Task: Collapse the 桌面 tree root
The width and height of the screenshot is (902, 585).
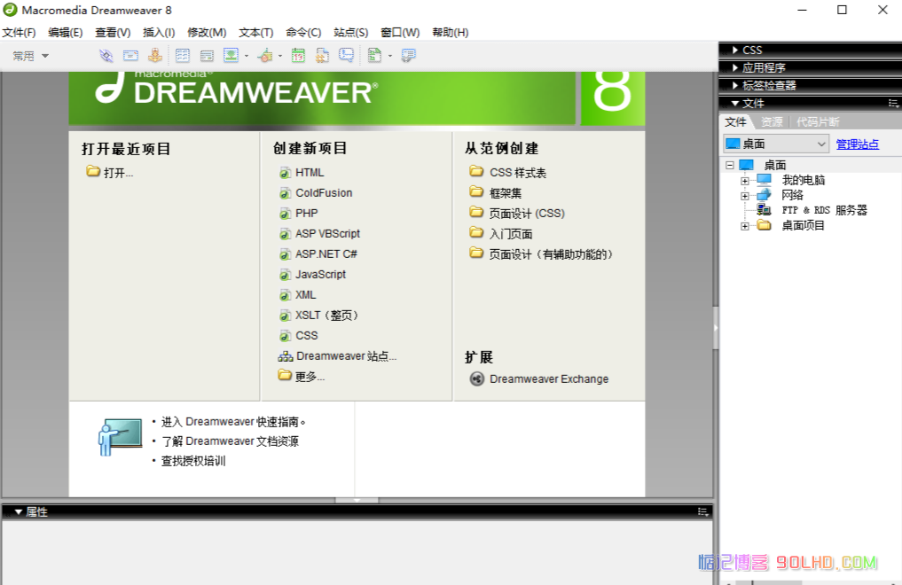Action: tap(729, 165)
